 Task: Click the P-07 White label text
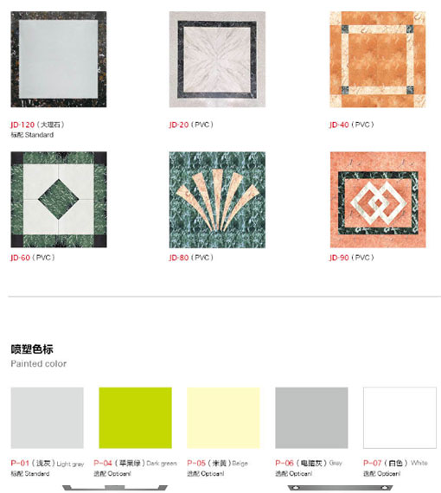395,463
